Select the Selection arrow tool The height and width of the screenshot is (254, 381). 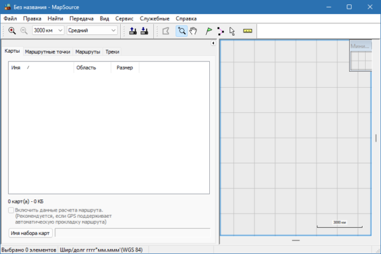coord(232,31)
